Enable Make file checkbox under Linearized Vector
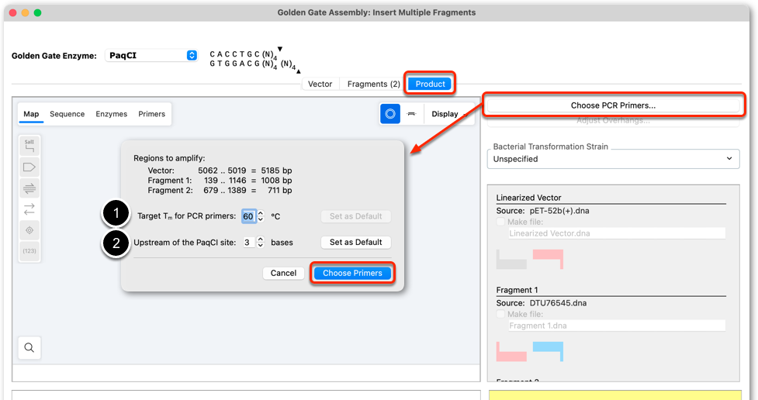The height and width of the screenshot is (400, 758). click(501, 222)
